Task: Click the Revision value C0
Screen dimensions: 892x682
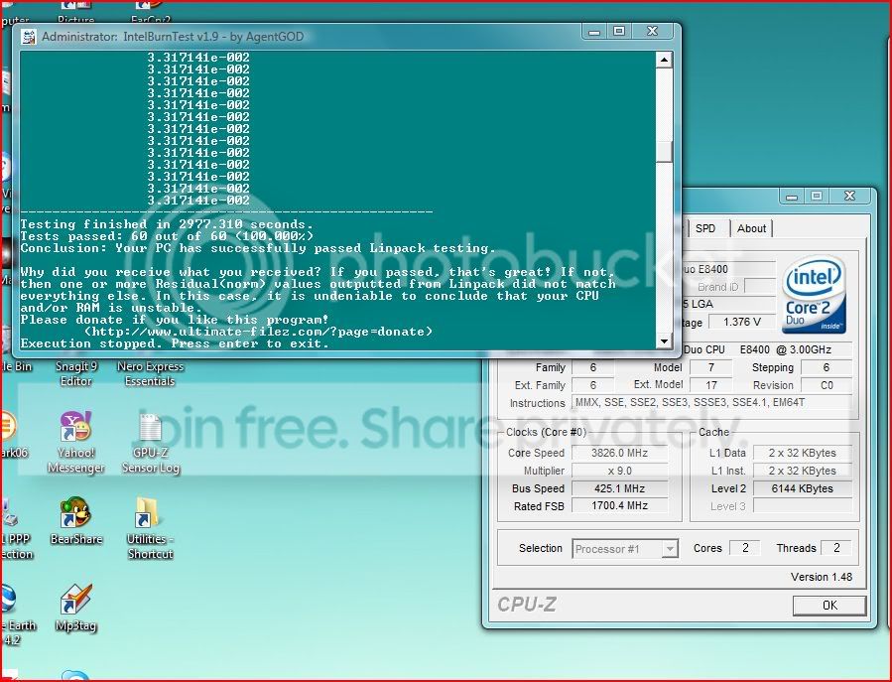Action: point(827,385)
